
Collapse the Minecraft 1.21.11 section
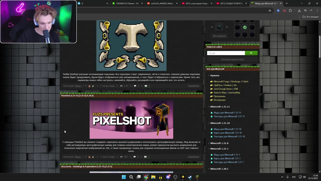click(x=209, y=107)
